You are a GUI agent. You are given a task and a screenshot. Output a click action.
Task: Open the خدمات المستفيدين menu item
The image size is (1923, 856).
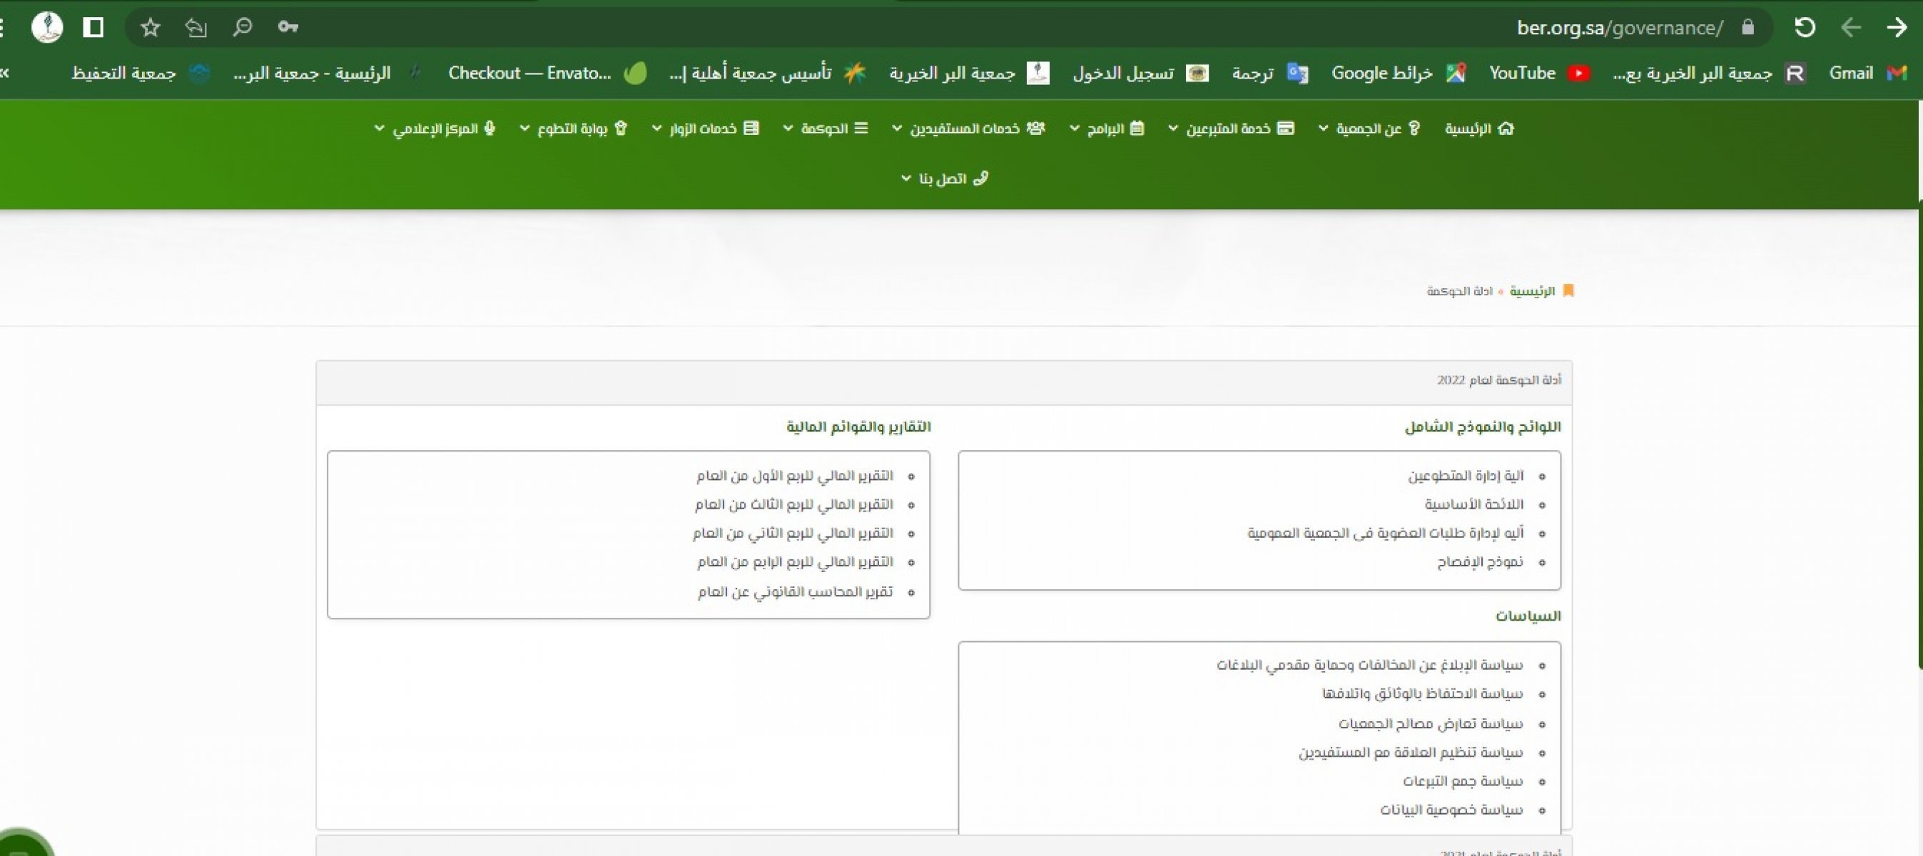coord(968,128)
